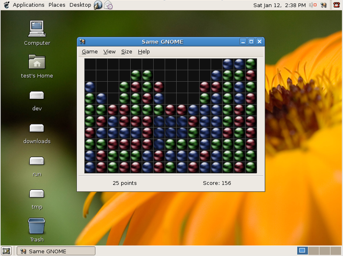Click the GNOME foot logo icon
Screen dimensions: 343x256
pos(7,5)
